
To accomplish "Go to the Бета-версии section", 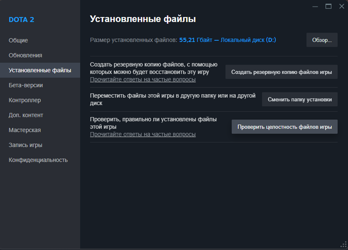I will [x=26, y=85].
